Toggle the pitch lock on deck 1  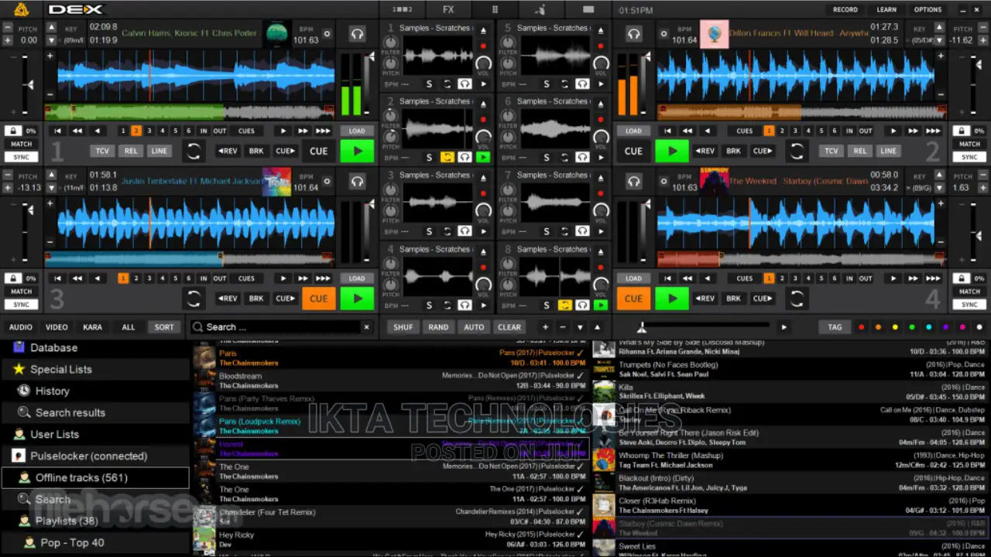pyautogui.click(x=14, y=131)
